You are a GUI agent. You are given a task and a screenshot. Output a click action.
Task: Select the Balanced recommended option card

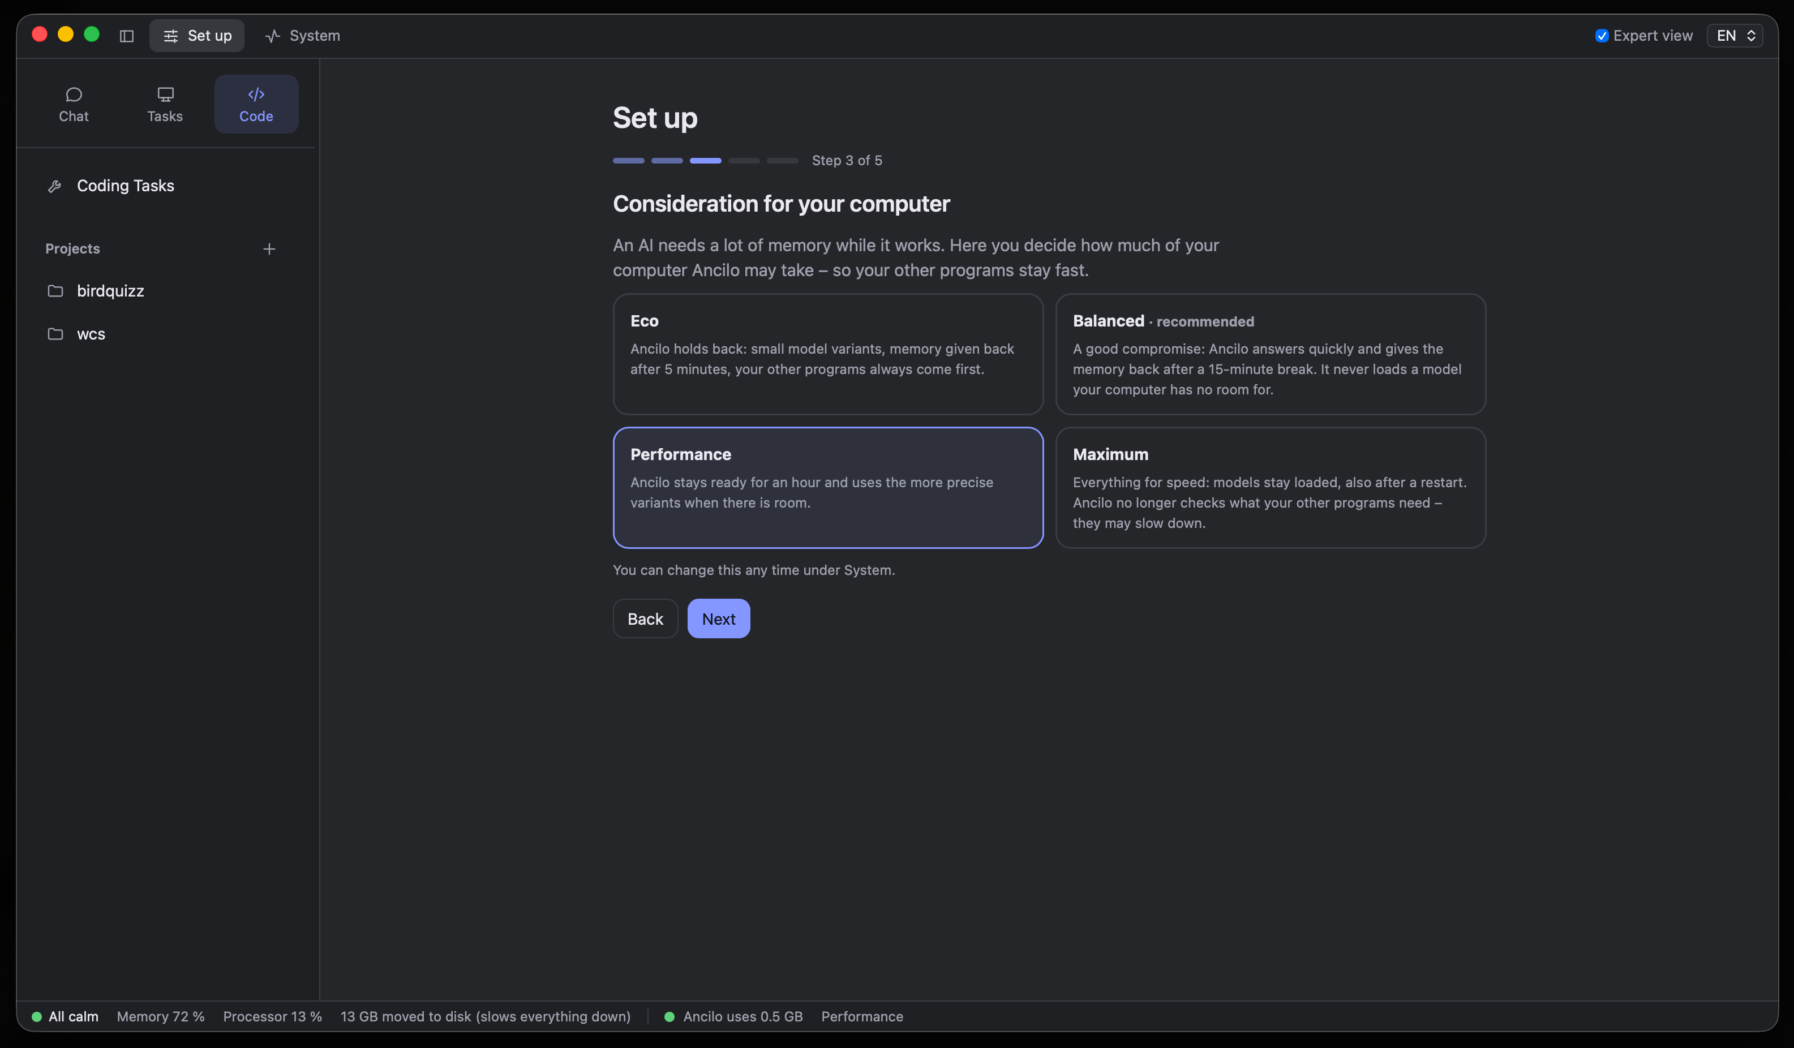[x=1270, y=354]
